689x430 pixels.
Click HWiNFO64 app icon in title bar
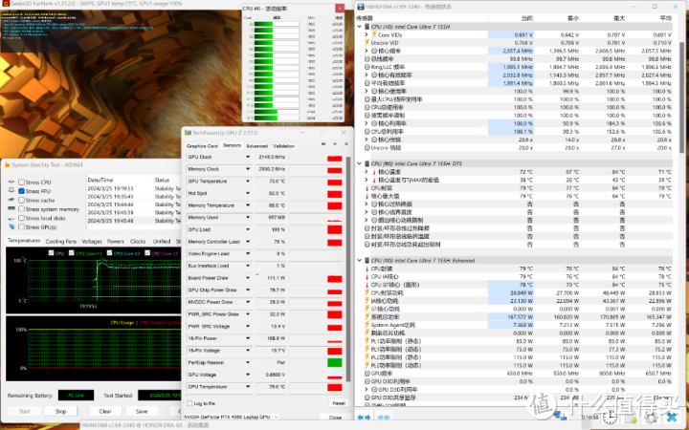(361, 7)
